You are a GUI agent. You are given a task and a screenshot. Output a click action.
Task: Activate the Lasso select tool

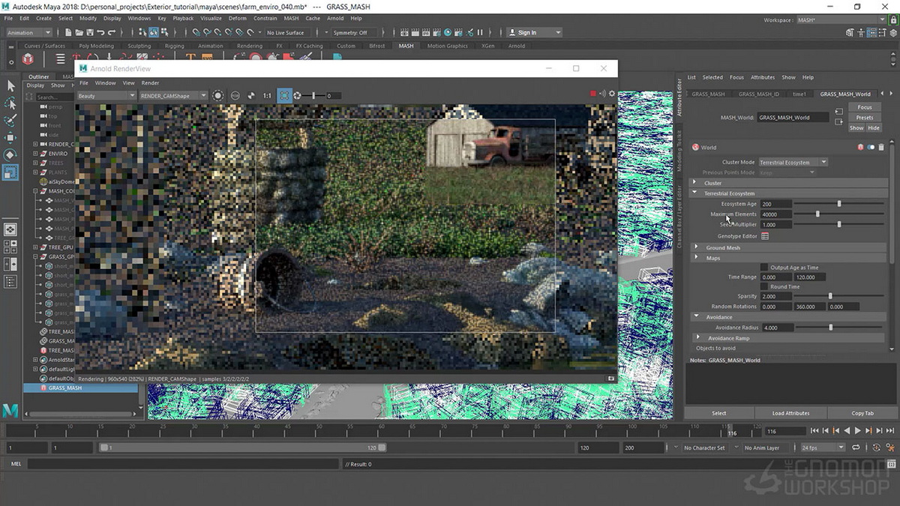tap(10, 103)
